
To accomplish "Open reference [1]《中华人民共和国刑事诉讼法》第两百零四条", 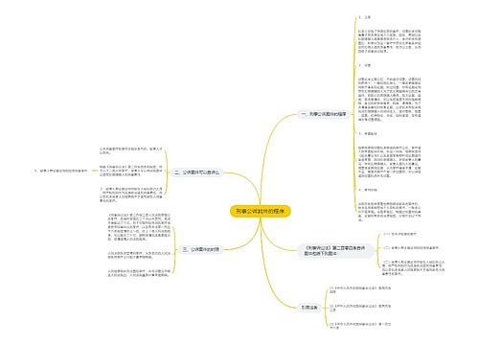I will click(360, 289).
